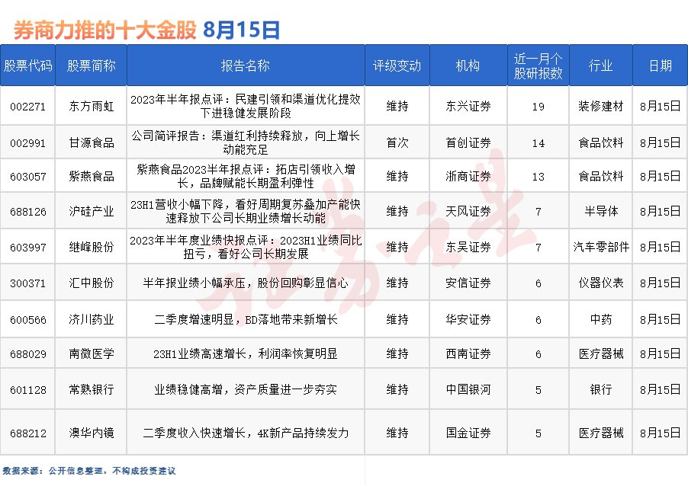Viewport: 688px width, 486px height.
Task: Click the 首次 rating for 甘源食品
Action: (x=397, y=142)
